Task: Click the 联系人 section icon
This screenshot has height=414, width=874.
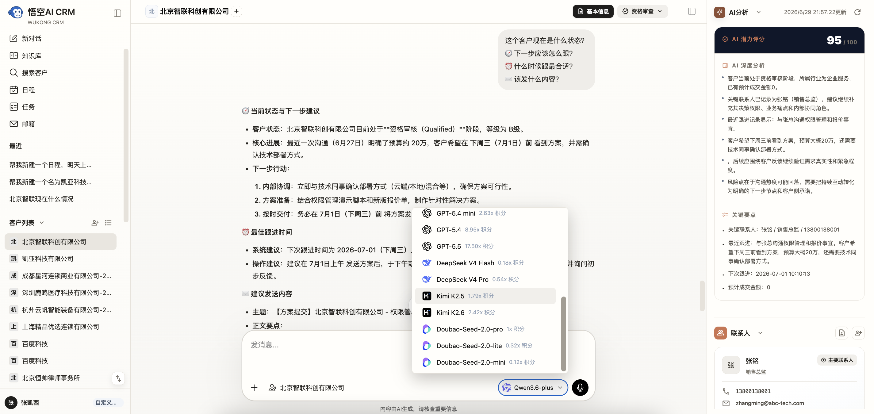Action: [x=720, y=333]
